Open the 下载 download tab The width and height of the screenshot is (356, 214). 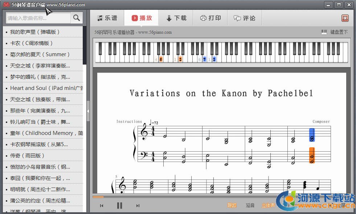click(176, 18)
